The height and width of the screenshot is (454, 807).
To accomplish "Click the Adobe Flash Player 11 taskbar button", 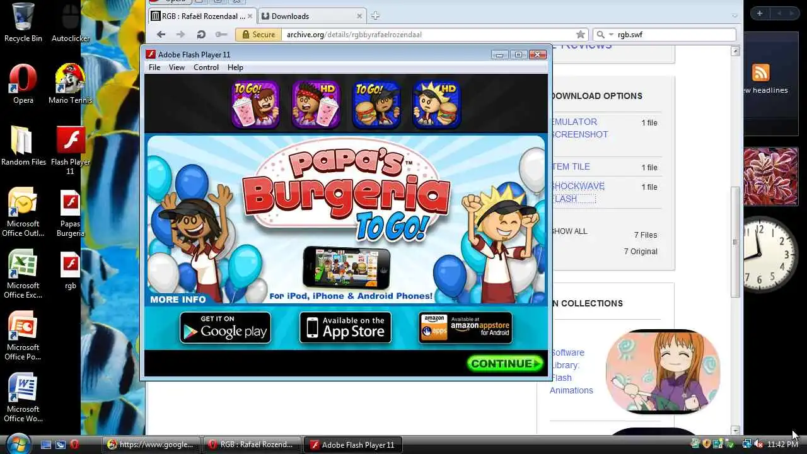I will 352,445.
